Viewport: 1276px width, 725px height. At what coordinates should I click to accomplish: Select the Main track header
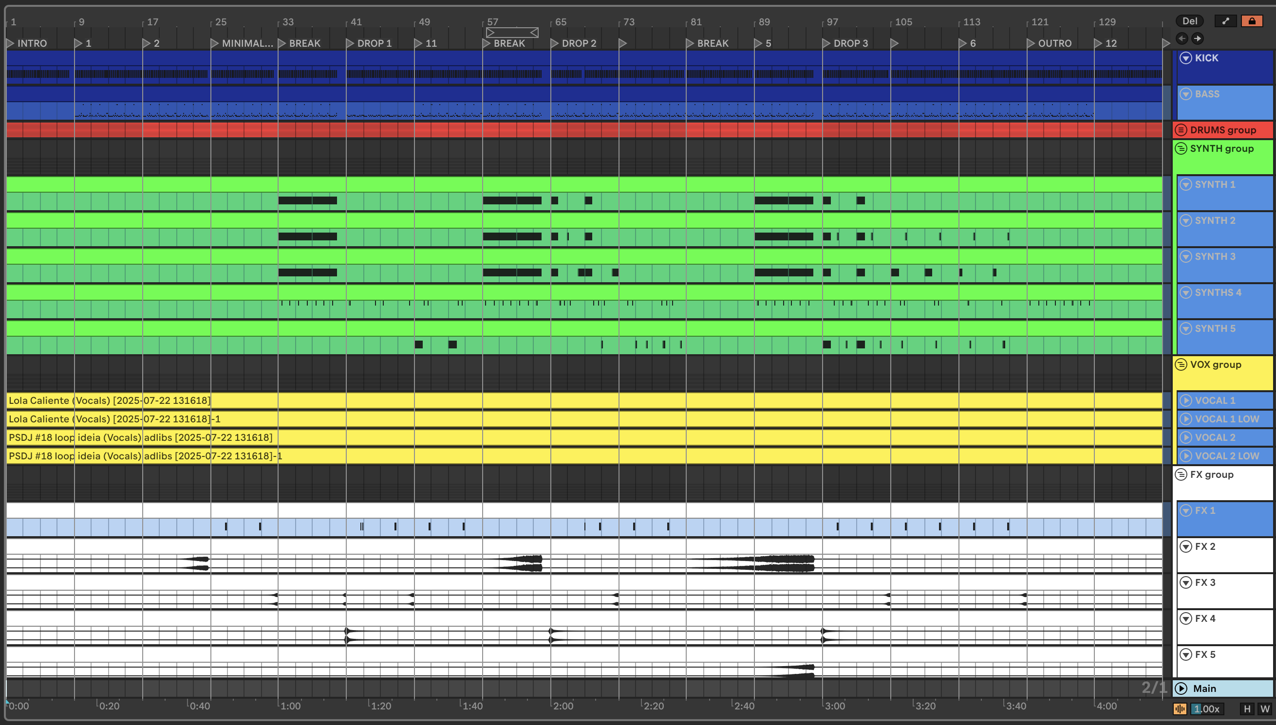pyautogui.click(x=1223, y=688)
